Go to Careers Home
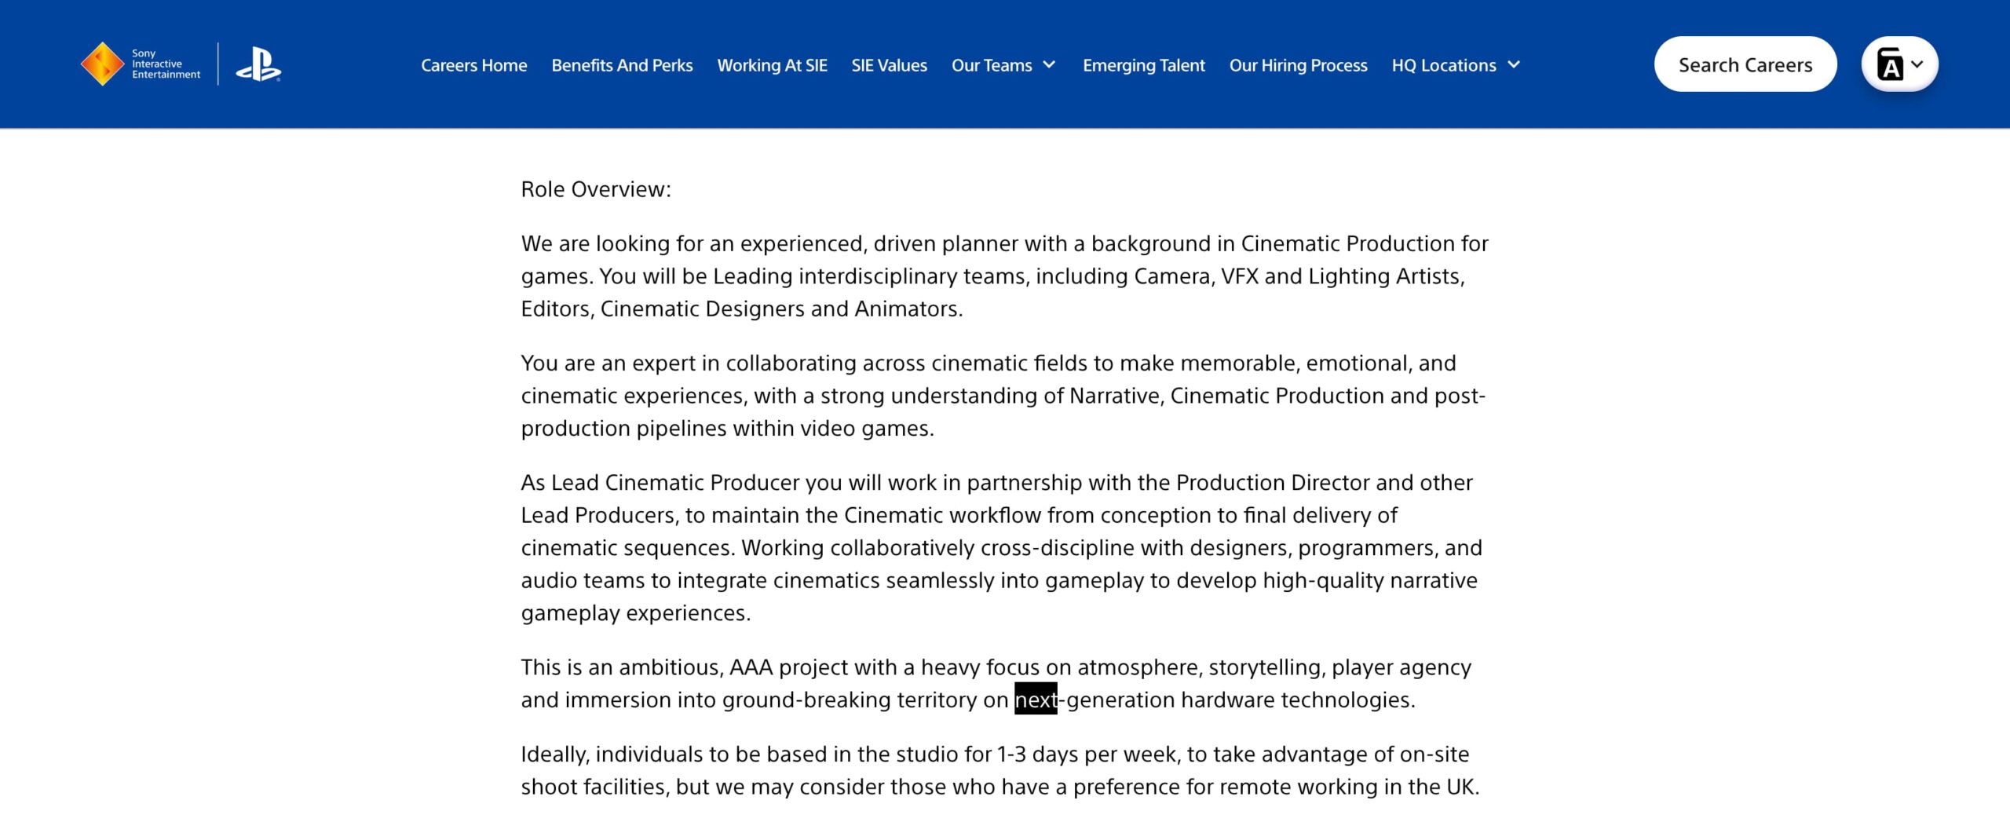 (x=473, y=65)
